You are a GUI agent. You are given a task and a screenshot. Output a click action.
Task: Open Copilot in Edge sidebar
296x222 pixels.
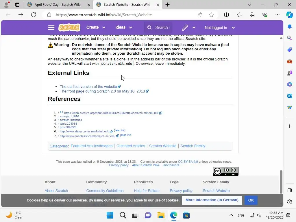[289, 15]
